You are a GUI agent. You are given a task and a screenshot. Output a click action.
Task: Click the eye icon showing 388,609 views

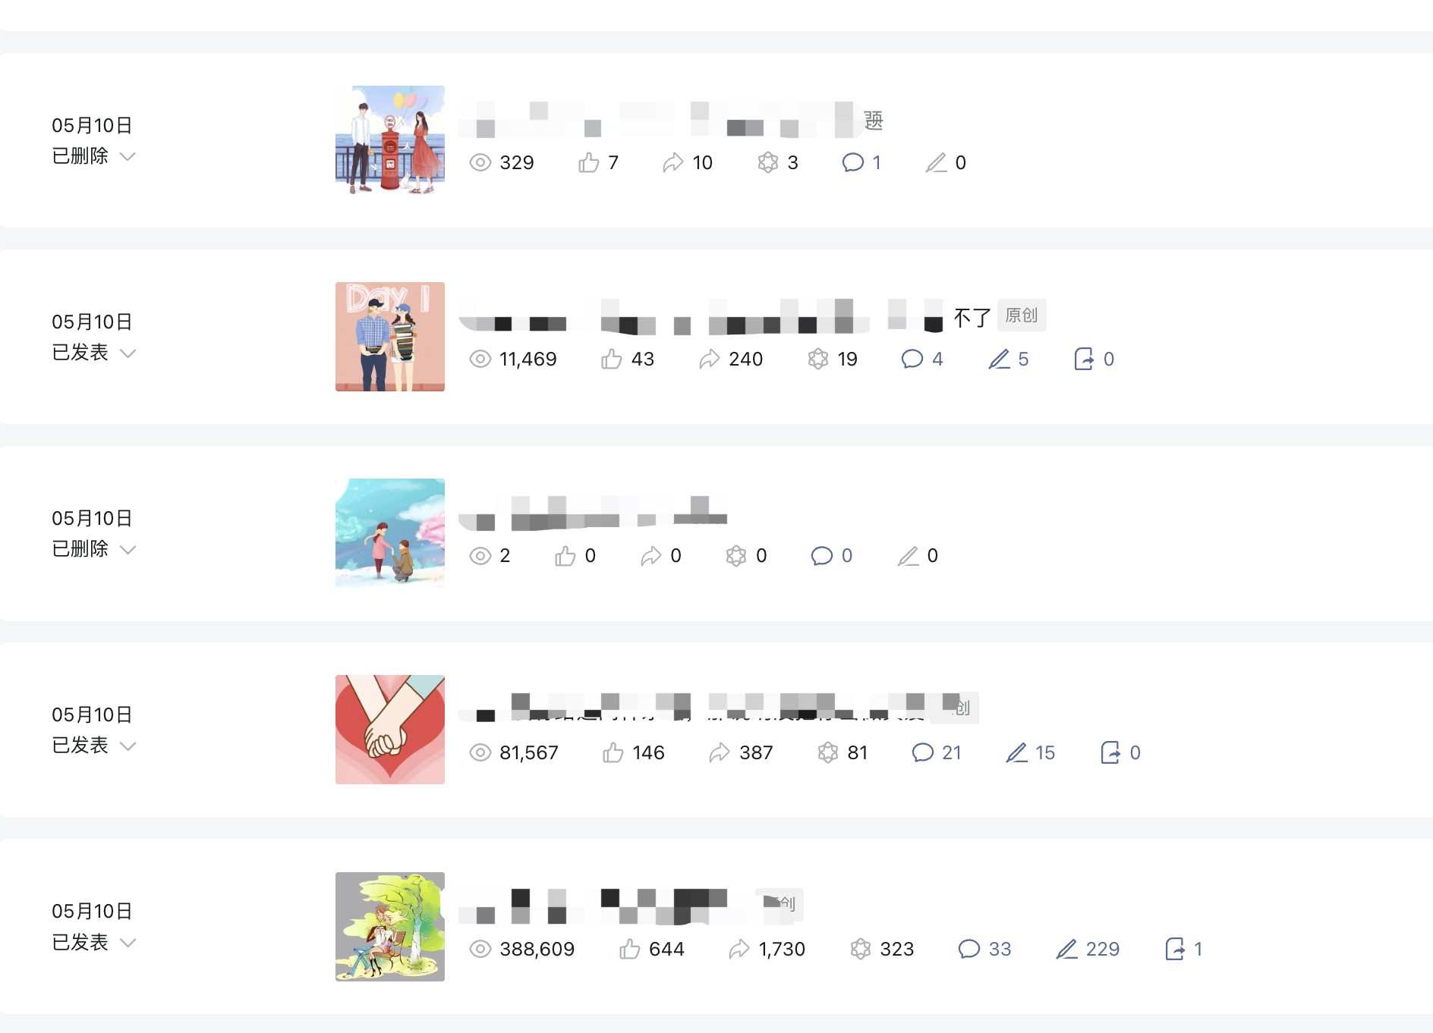tap(480, 949)
